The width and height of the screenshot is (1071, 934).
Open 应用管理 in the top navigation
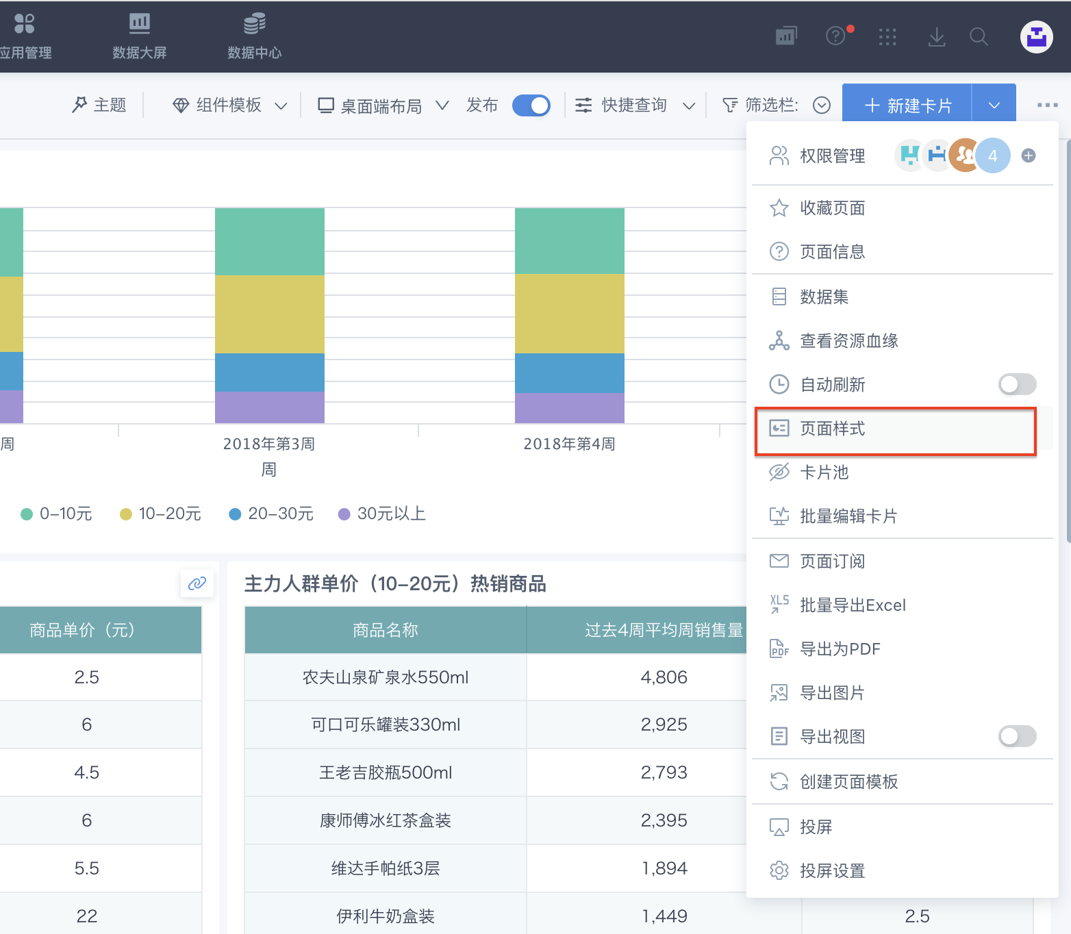25,36
